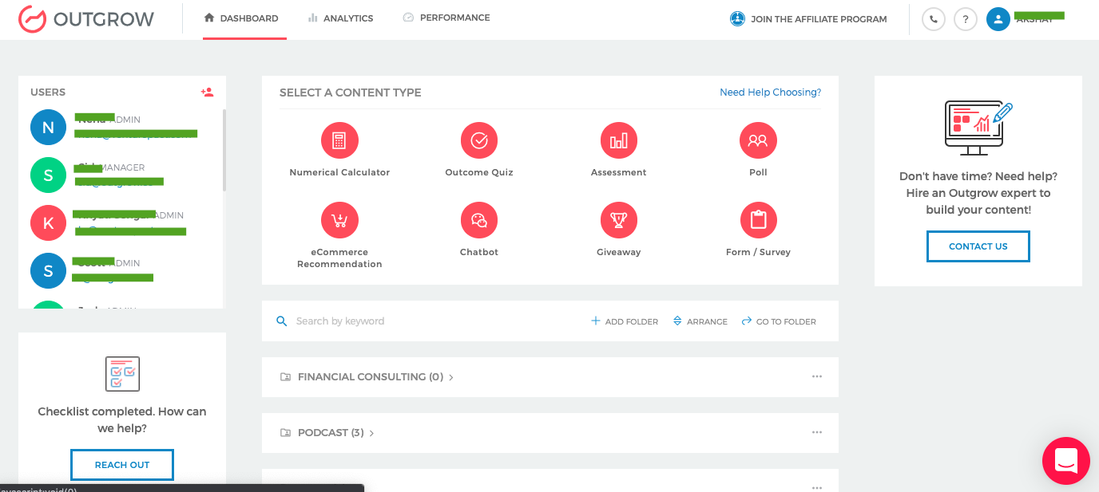
Task: Switch to the Analytics tab
Action: coord(341,18)
